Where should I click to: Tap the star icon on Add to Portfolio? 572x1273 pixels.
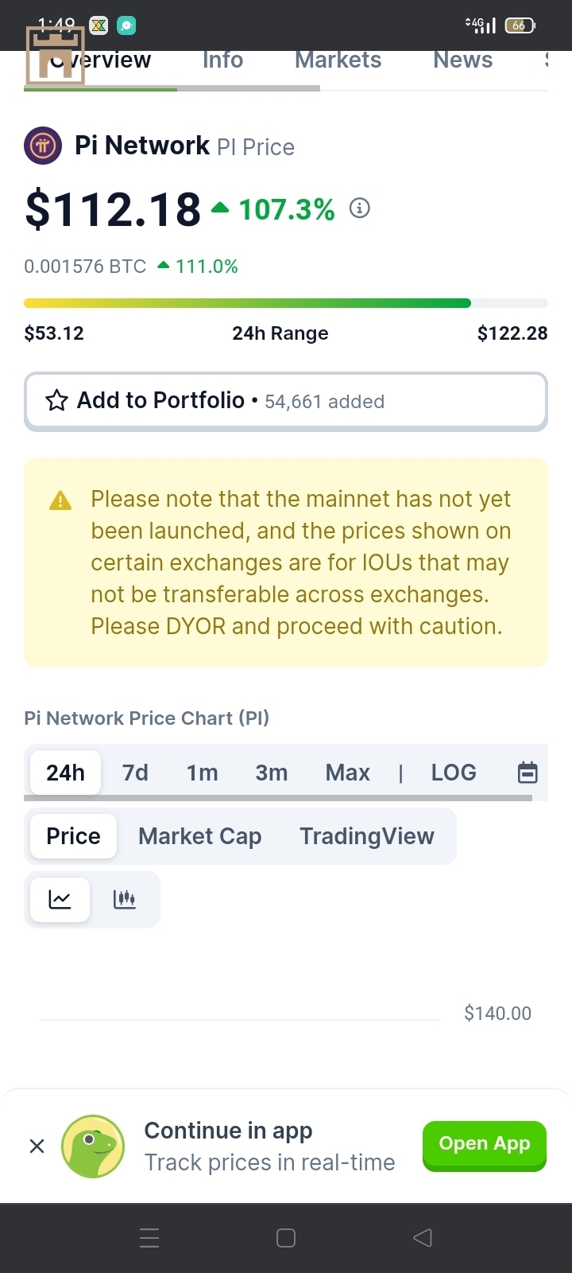click(56, 400)
